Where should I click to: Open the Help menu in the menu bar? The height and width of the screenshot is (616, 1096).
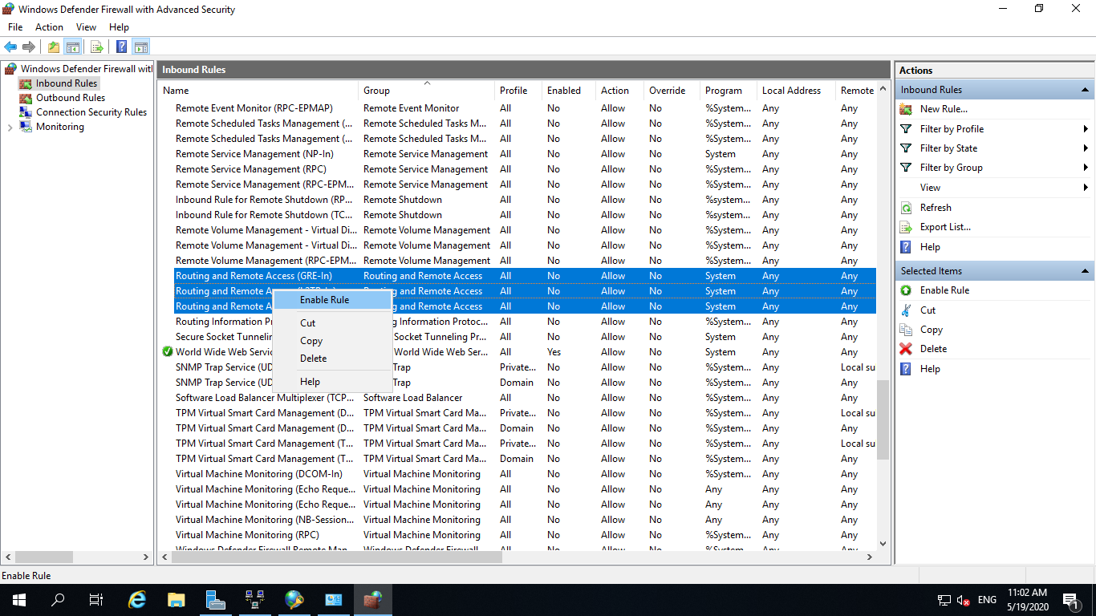click(x=119, y=27)
